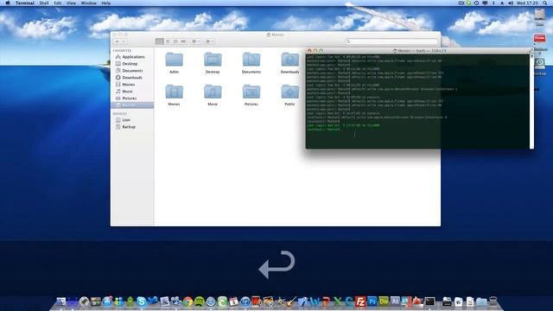Open the Music folder icon in Finder's file pane

[x=213, y=92]
